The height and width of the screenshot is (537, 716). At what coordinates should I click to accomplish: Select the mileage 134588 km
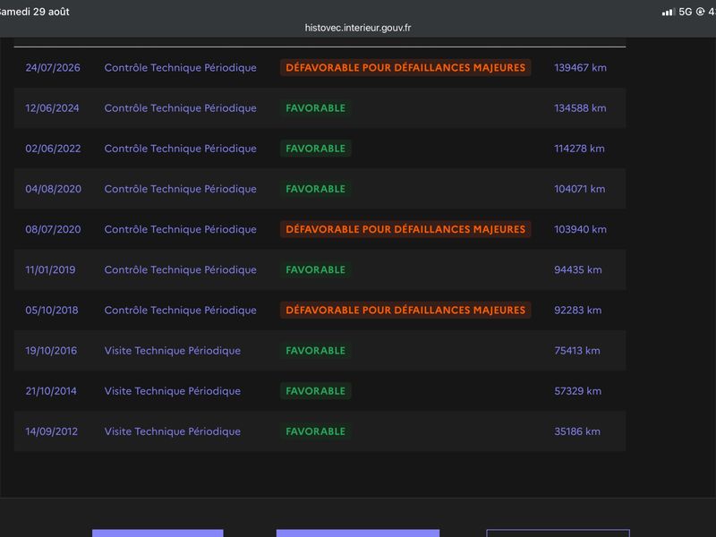pyautogui.click(x=580, y=108)
